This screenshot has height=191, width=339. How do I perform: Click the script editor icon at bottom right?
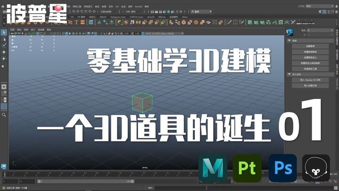tap(336, 188)
